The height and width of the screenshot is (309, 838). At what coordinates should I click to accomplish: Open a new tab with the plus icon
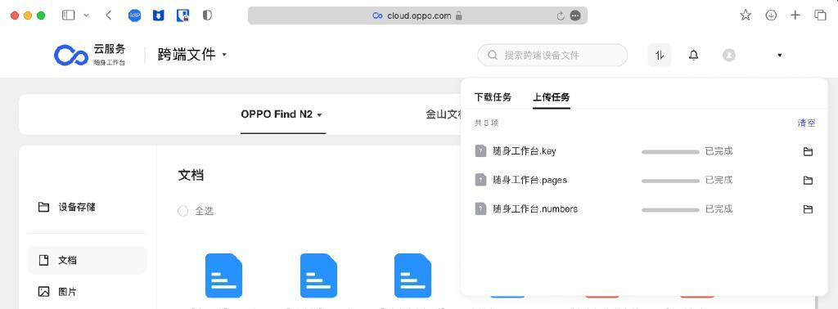coord(795,16)
